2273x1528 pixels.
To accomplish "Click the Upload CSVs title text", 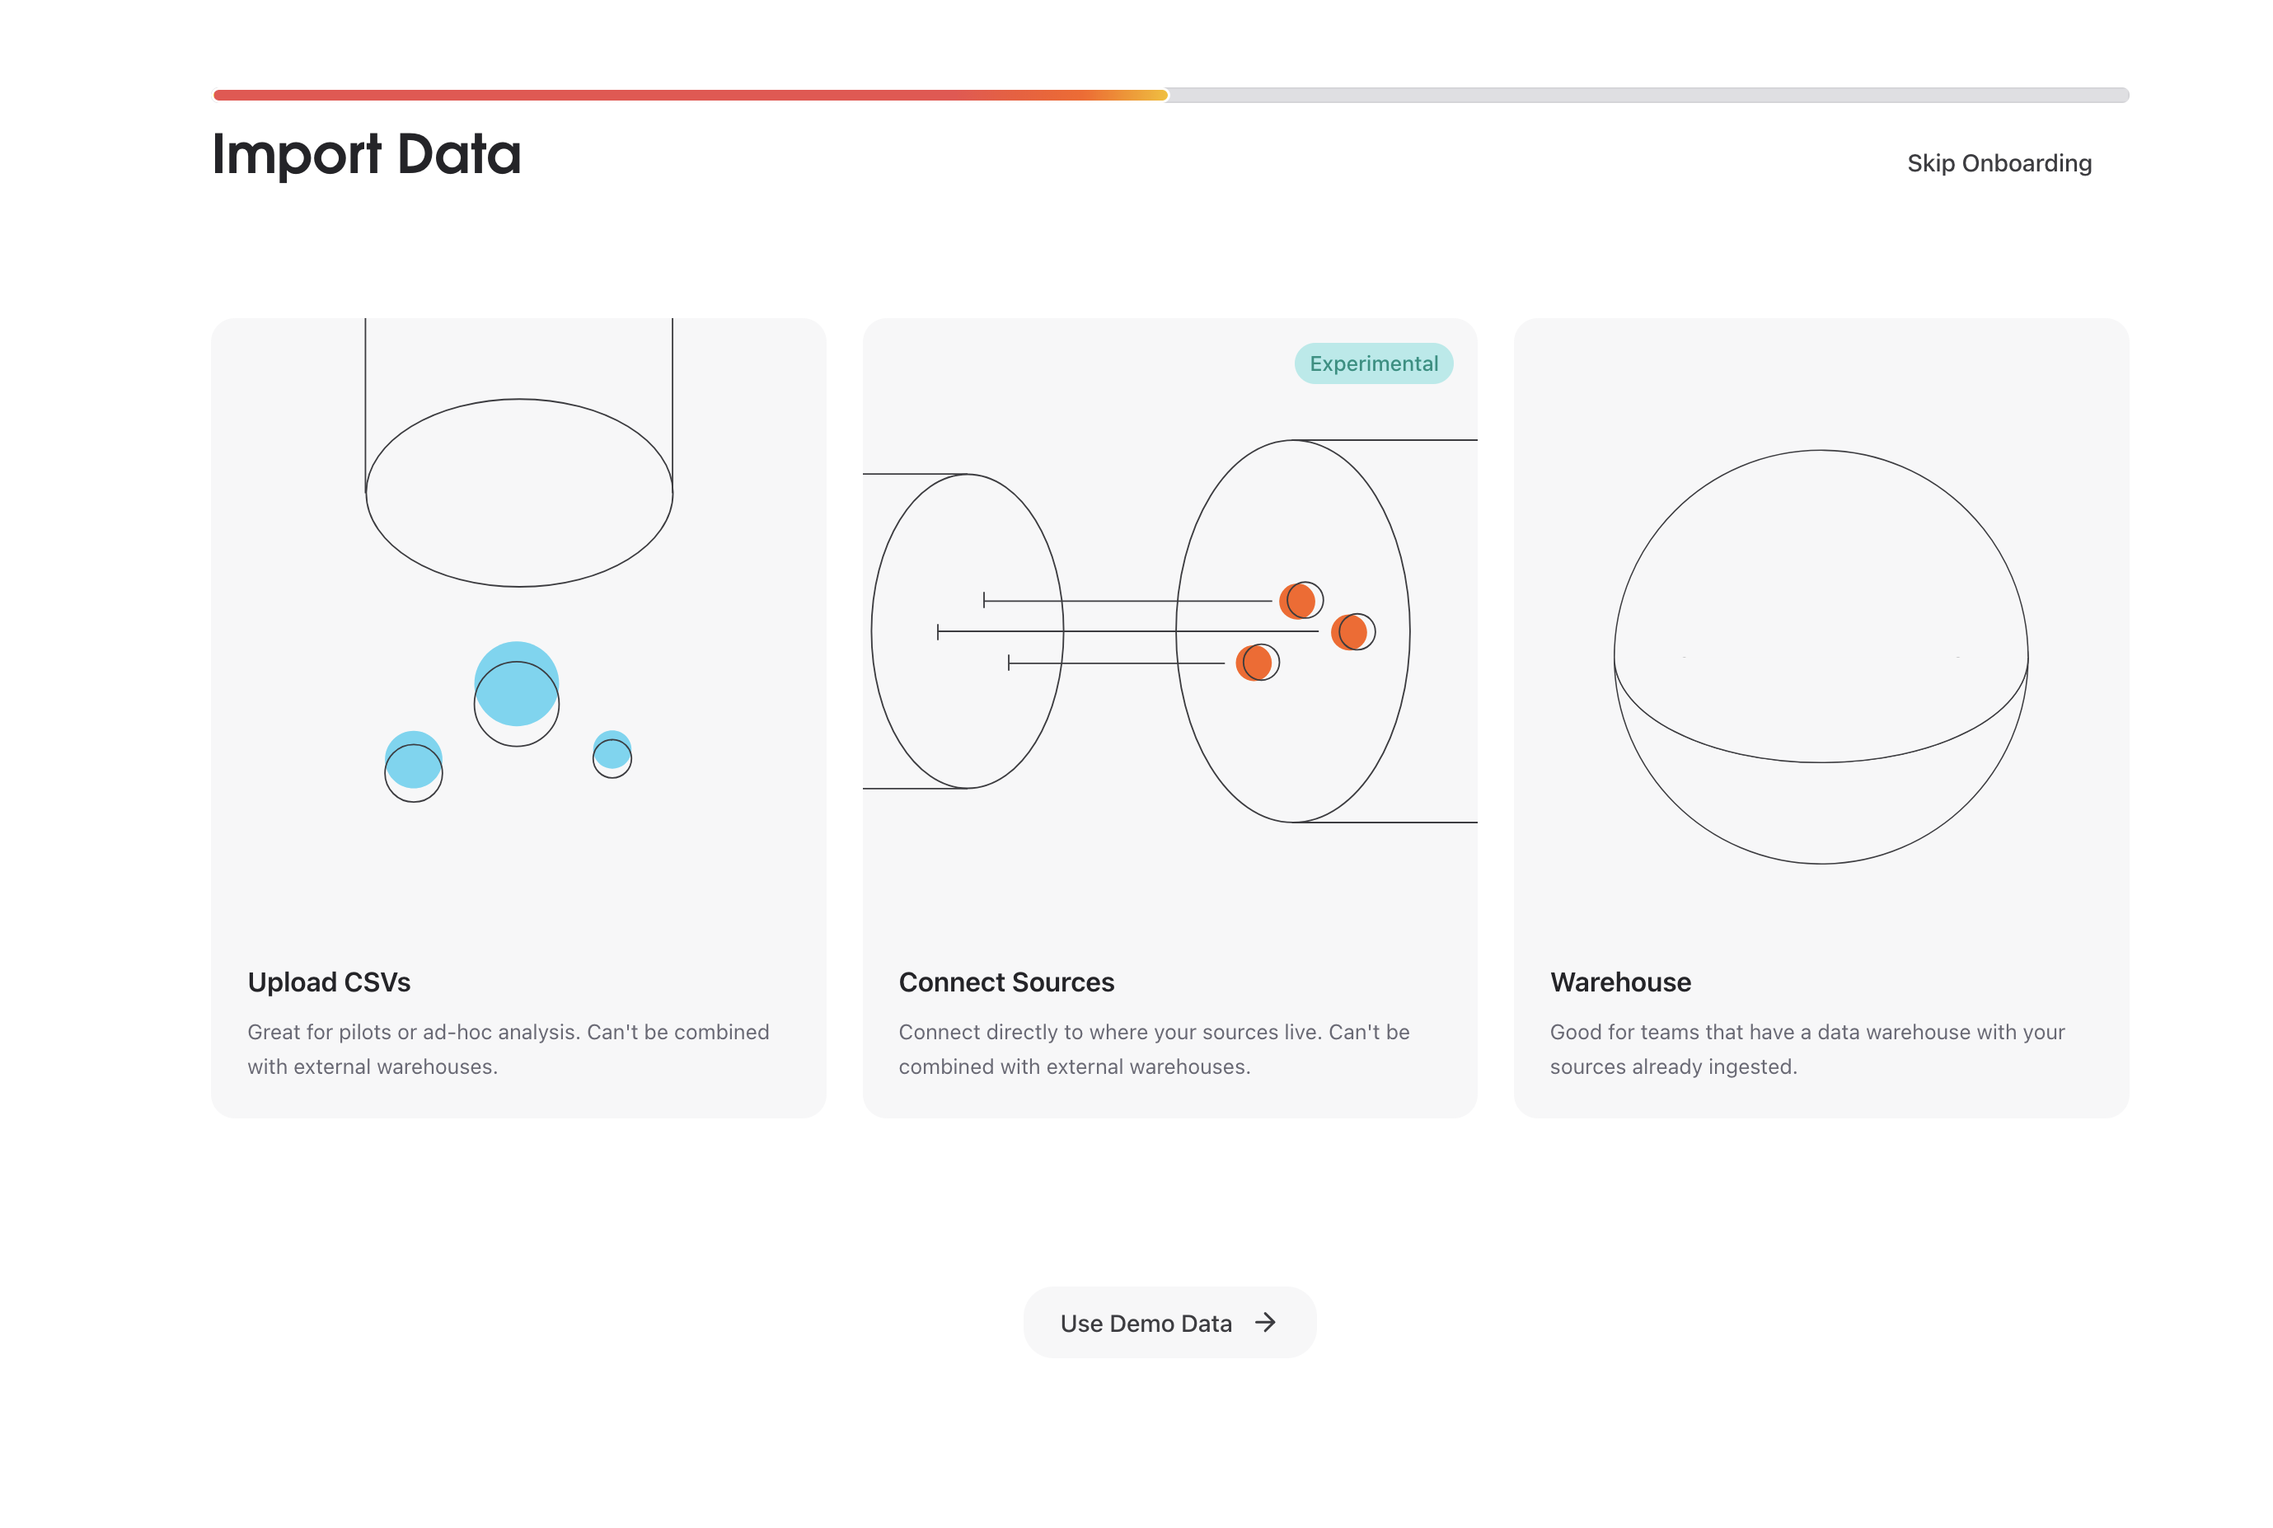I will pyautogui.click(x=330, y=982).
